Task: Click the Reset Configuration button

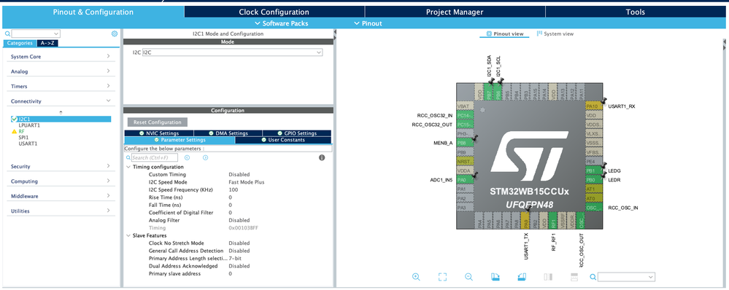Action: [x=157, y=122]
